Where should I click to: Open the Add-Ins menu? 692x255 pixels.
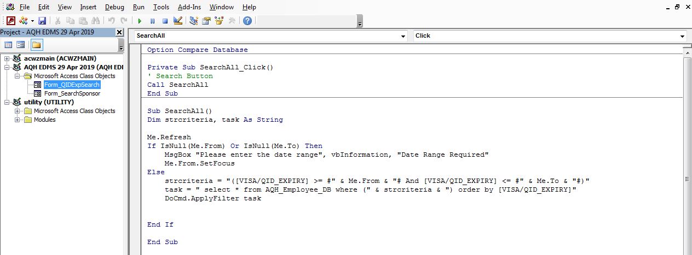pyautogui.click(x=189, y=7)
